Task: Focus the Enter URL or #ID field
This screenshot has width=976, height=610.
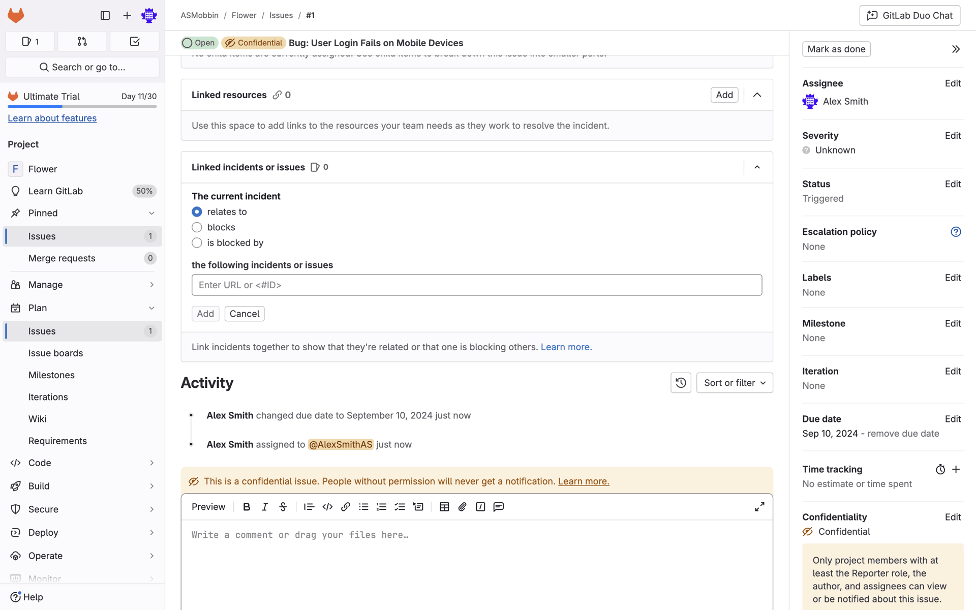Action: click(x=477, y=285)
